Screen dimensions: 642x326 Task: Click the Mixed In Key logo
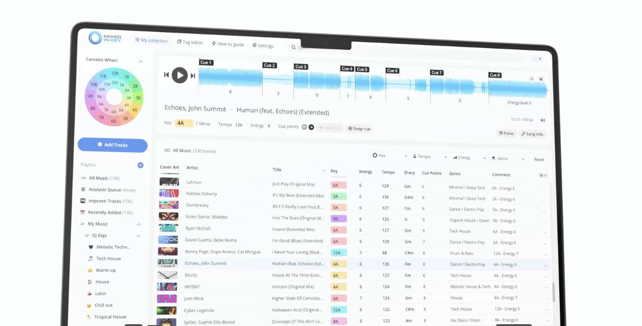(x=105, y=38)
